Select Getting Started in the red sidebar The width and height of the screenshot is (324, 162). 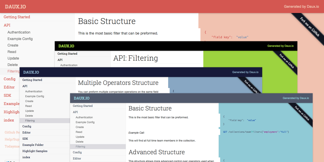pos(17,17)
